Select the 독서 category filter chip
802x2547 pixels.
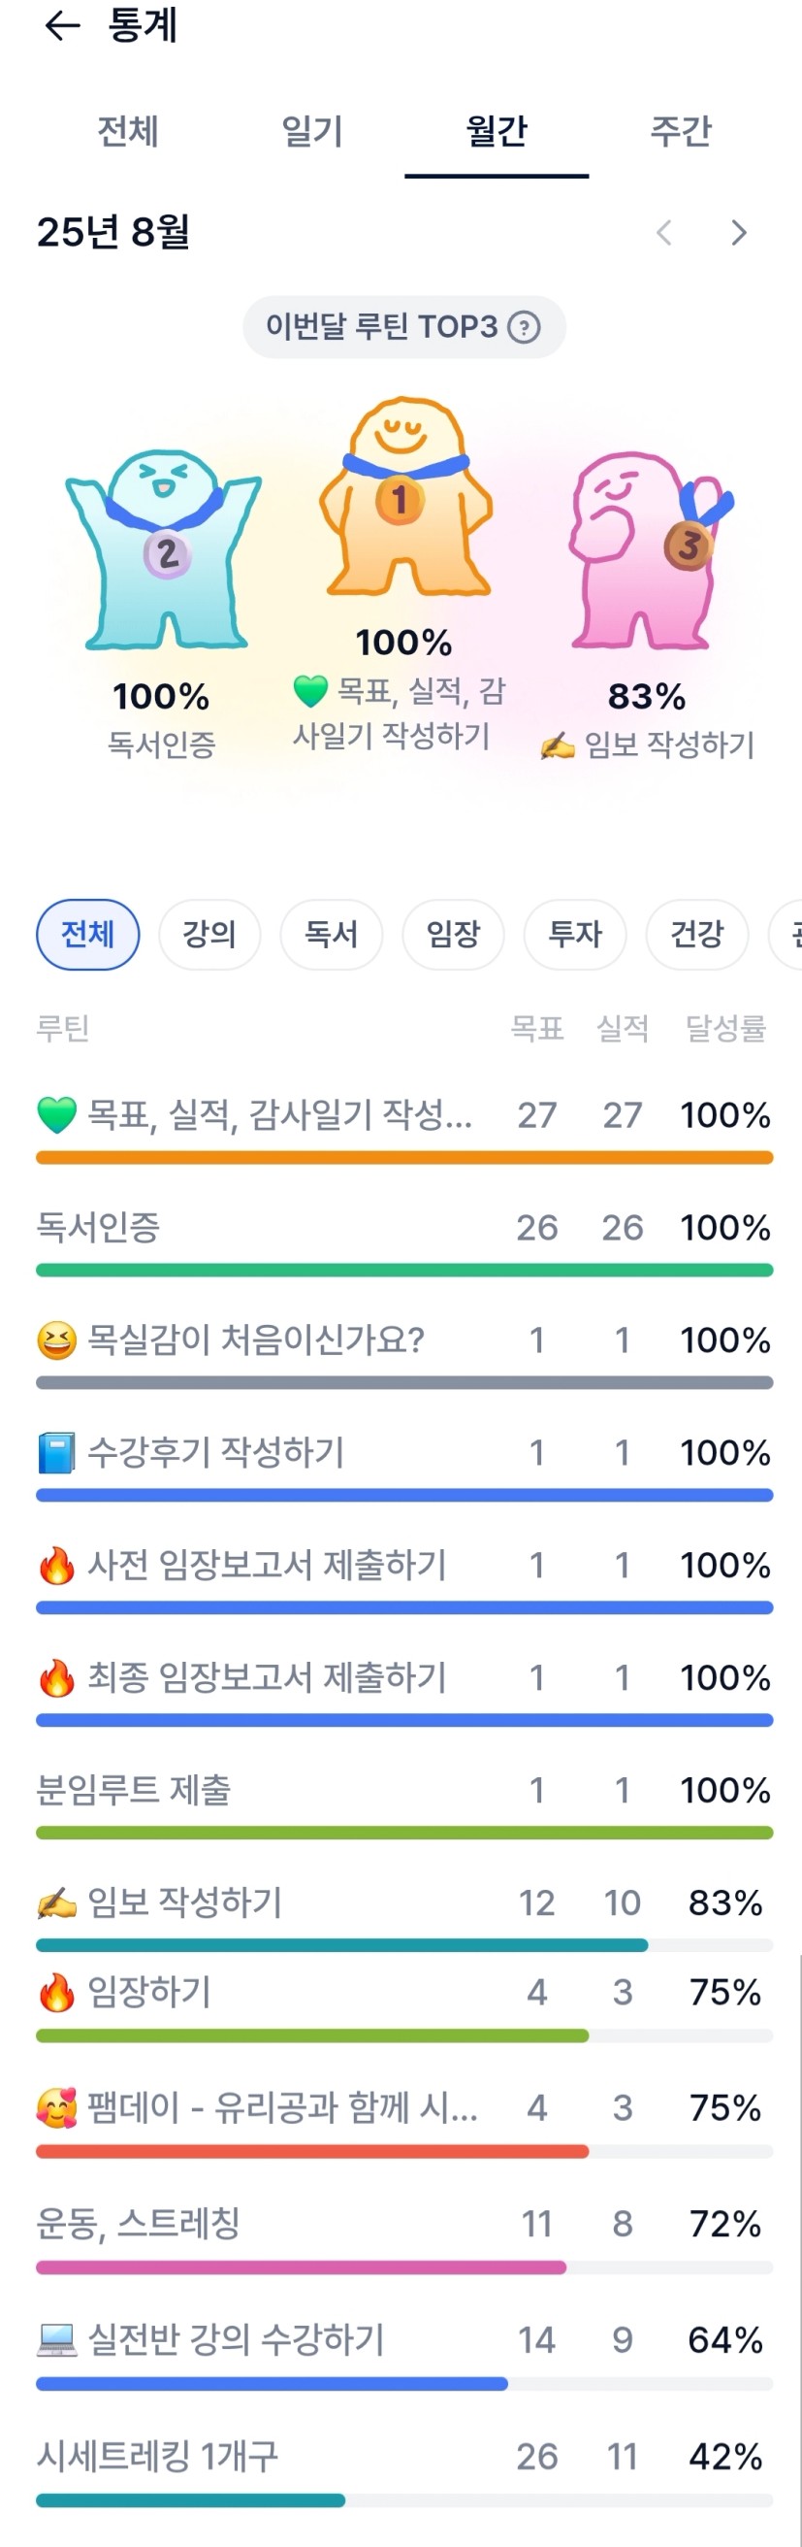click(331, 934)
